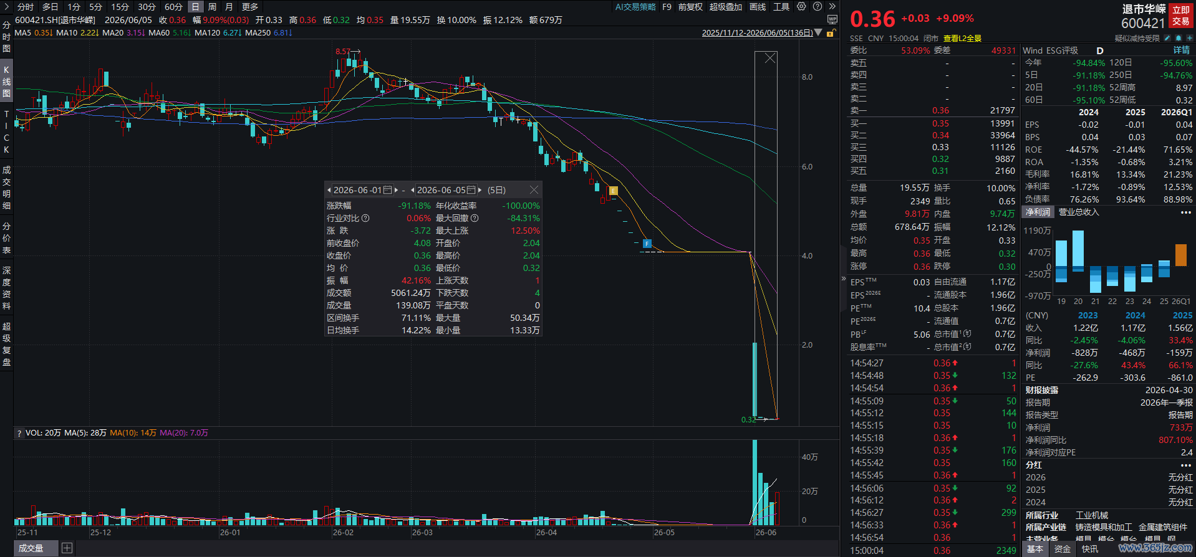1196x557 pixels.
Task: Click the 工业机械 industry link
Action: point(1092,515)
